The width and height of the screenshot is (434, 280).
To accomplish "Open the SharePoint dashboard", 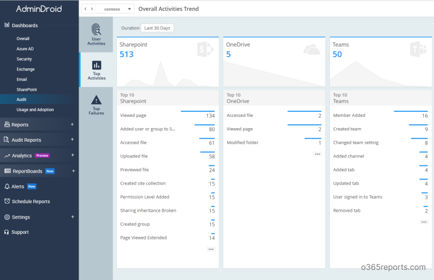I will click(27, 90).
